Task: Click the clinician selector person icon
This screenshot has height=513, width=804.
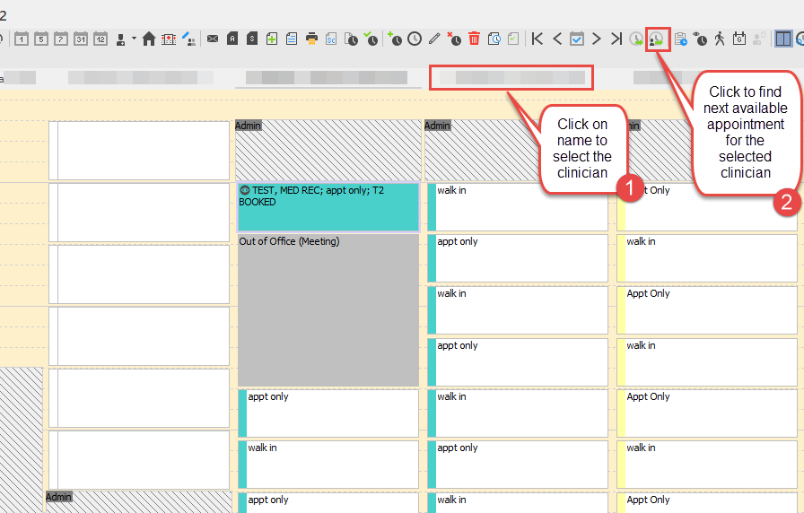Action: pyautogui.click(x=121, y=39)
